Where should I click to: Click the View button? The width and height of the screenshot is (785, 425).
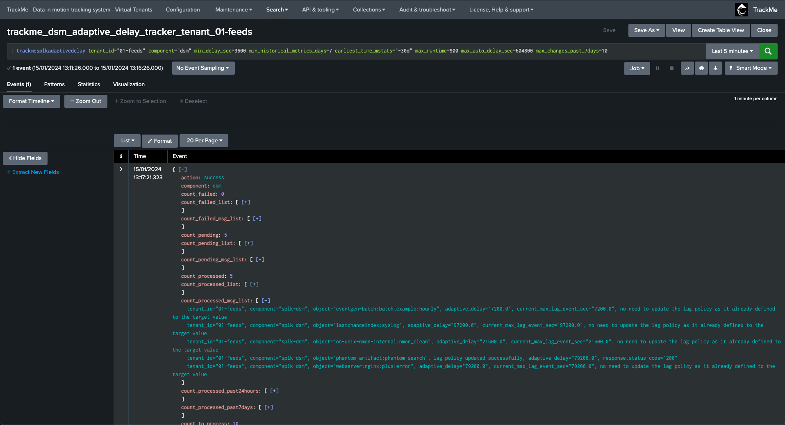pyautogui.click(x=678, y=30)
